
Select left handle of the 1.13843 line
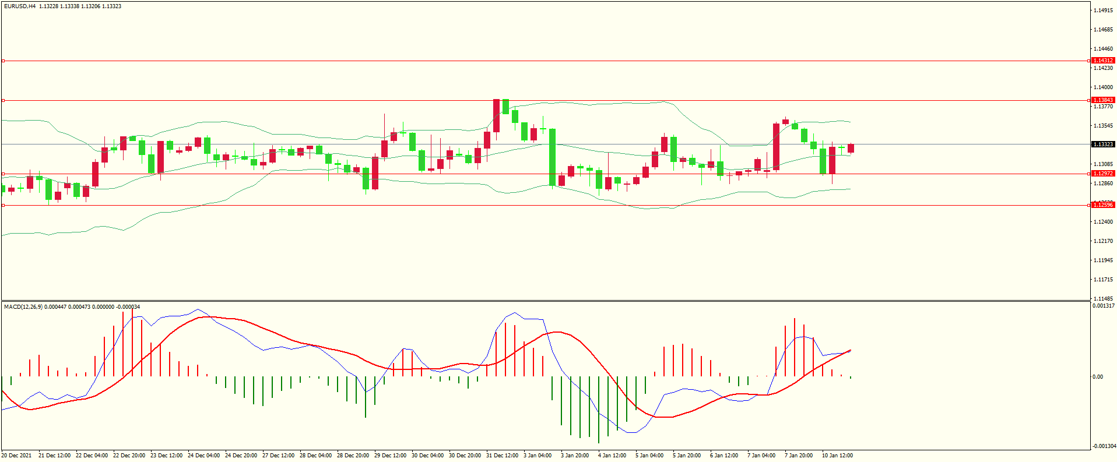[x=3, y=100]
